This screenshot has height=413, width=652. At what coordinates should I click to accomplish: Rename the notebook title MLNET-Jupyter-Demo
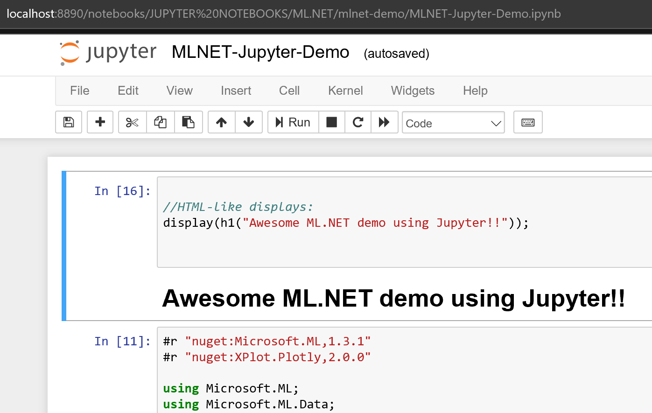tap(260, 52)
